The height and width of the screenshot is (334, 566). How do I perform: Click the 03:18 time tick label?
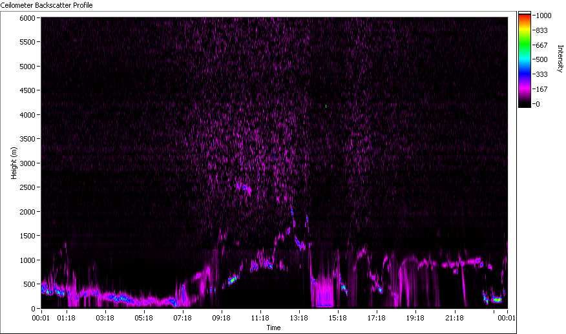point(105,318)
